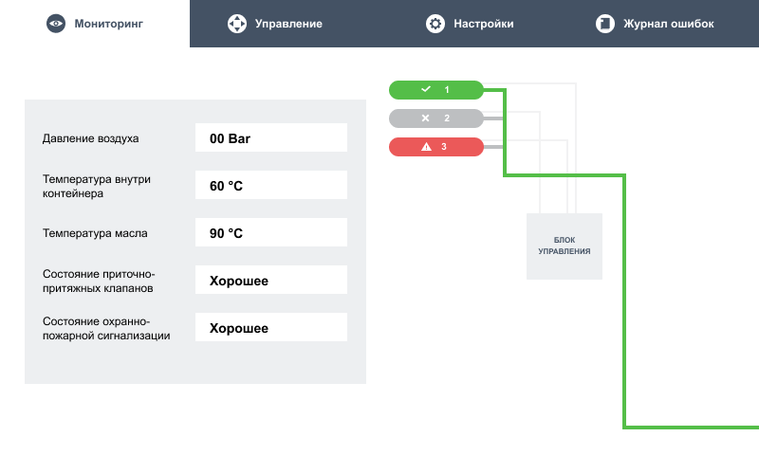Viewport: 759px width, 455px height.
Task: Switch to the Управление tab
Action: click(x=274, y=24)
